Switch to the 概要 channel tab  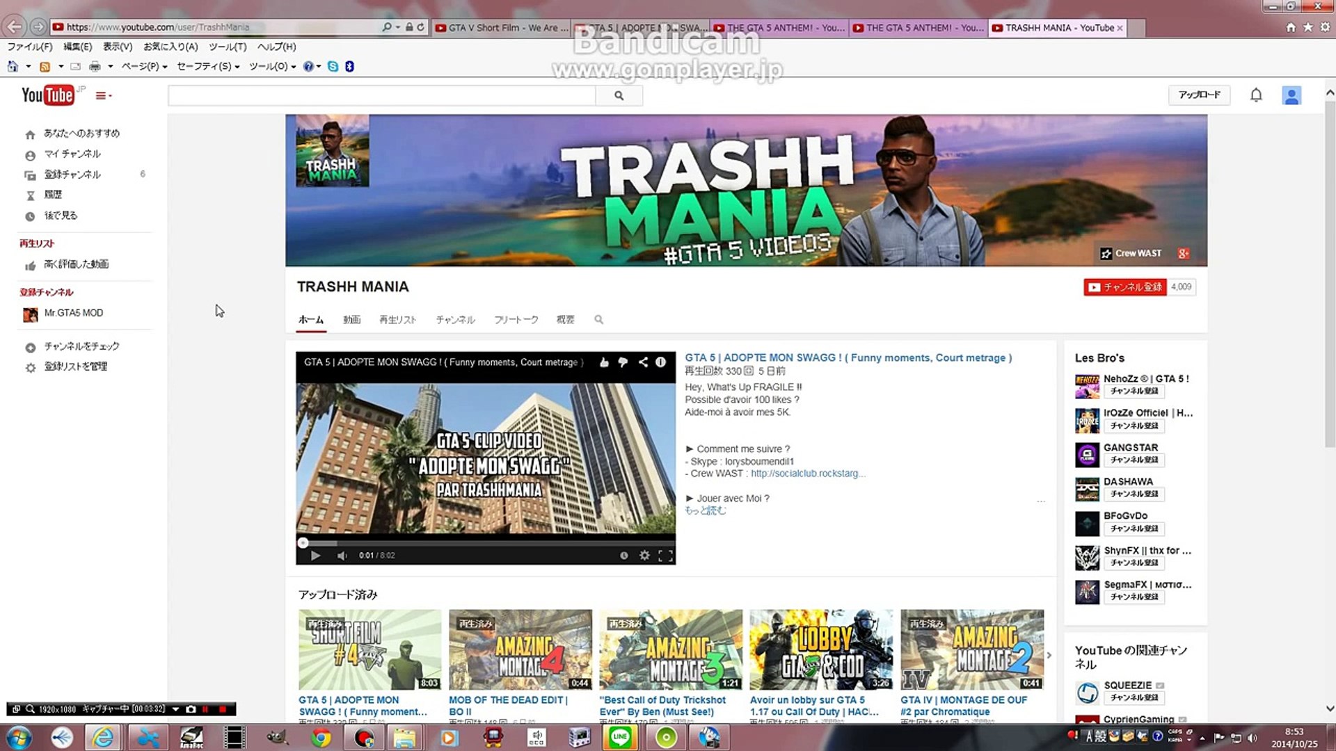pyautogui.click(x=565, y=320)
